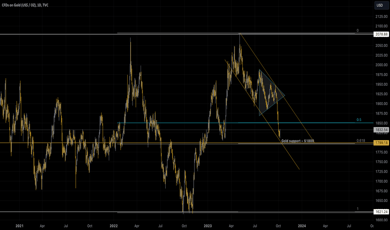The width and height of the screenshot is (390, 230).
Task: Click the 1950.00 price axis value
Action: pos(381,84)
